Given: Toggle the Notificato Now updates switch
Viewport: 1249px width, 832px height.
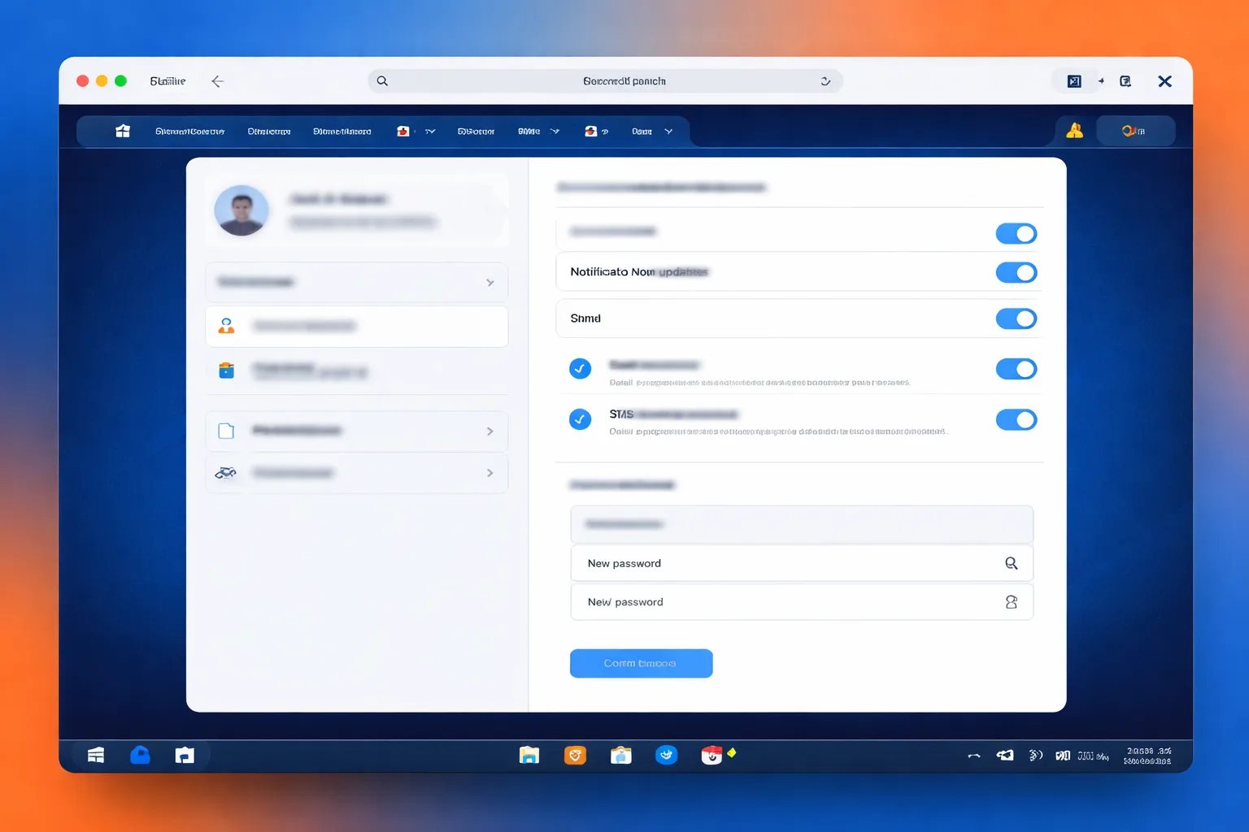Looking at the screenshot, I should pos(1016,272).
